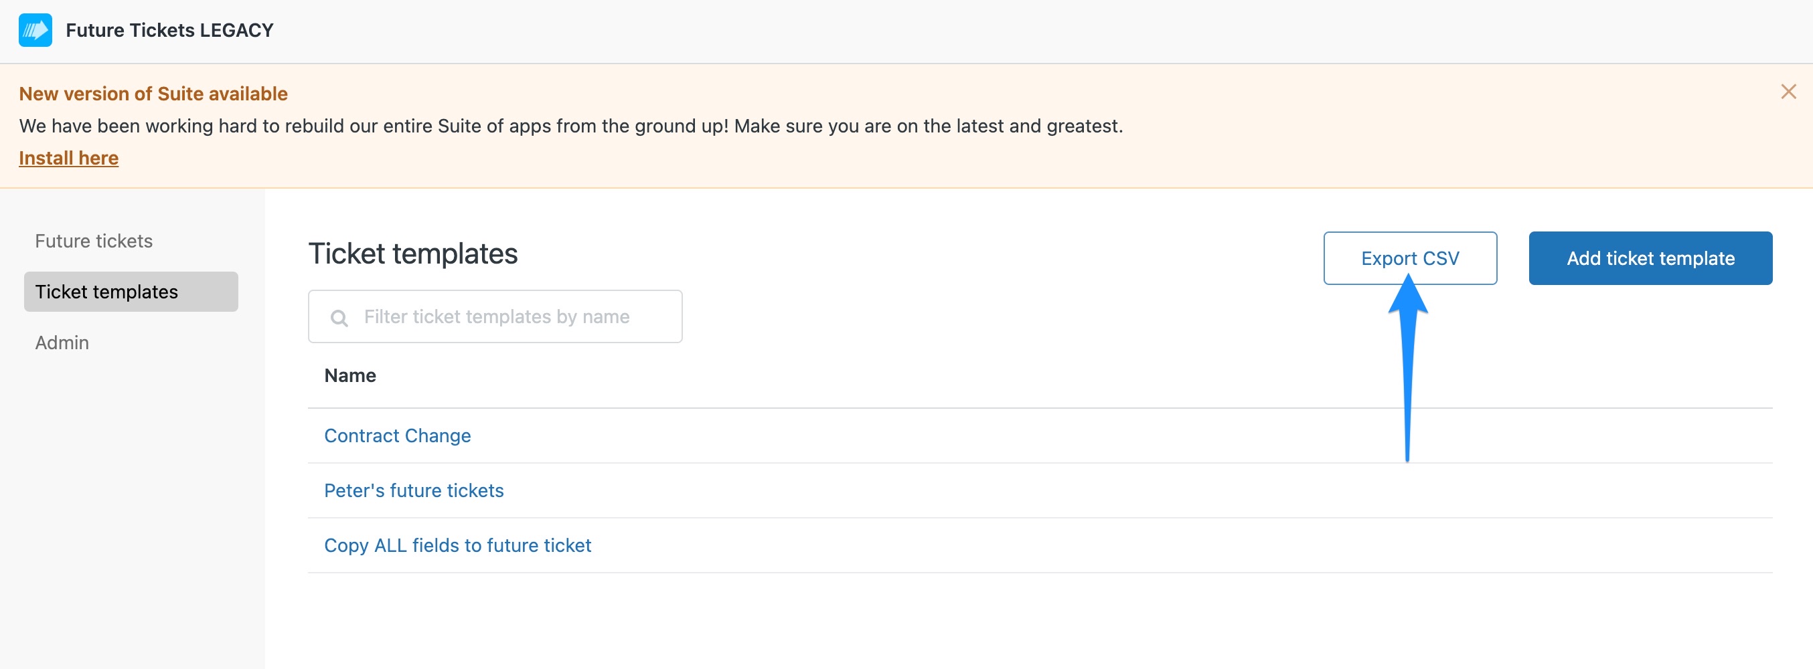Click New version of Suite available heading
1813x669 pixels.
153,94
